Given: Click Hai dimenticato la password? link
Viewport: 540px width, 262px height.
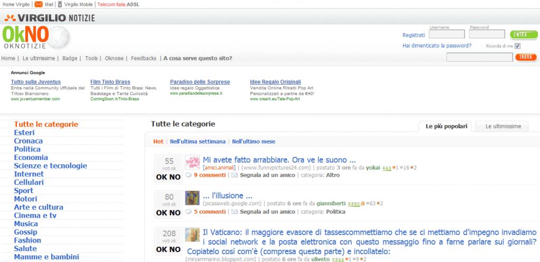Looking at the screenshot, I should (x=437, y=45).
